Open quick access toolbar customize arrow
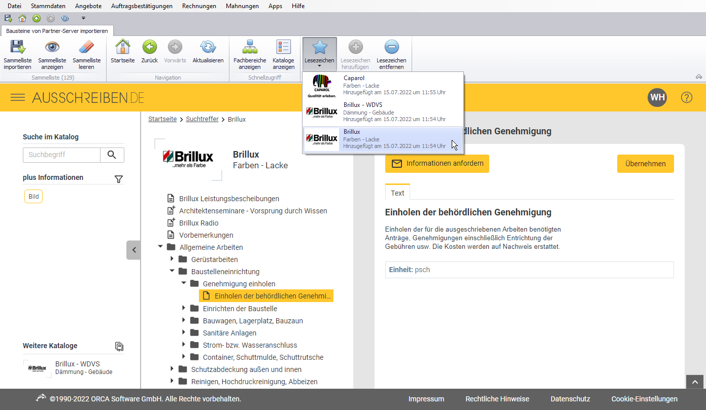The height and width of the screenshot is (410, 706). tap(83, 18)
